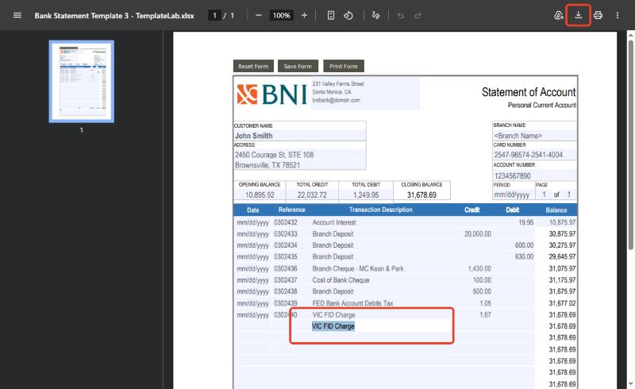Click the Transaction Description column header
Screen dimensions: 635x389
381,210
